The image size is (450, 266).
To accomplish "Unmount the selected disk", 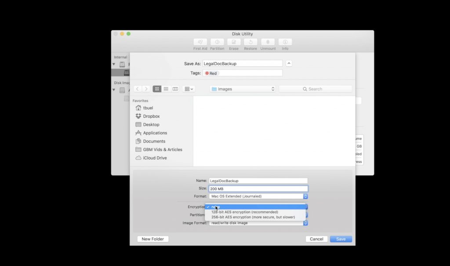I will coord(268,43).
